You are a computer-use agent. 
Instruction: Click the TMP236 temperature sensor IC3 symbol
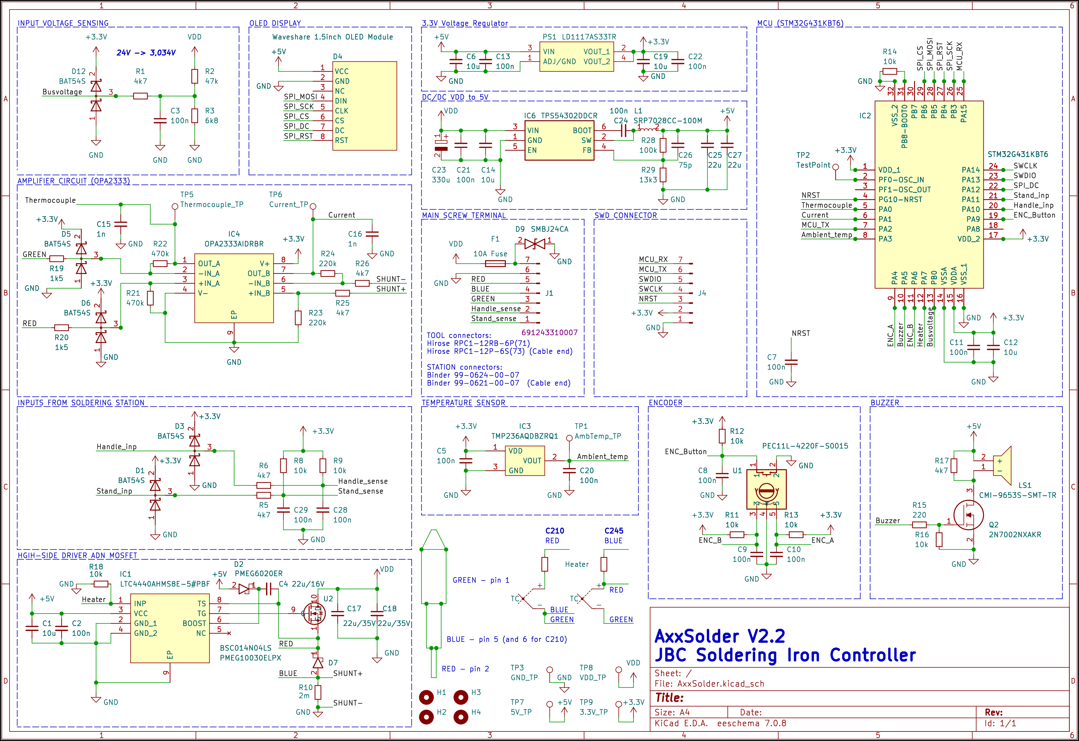(x=525, y=461)
